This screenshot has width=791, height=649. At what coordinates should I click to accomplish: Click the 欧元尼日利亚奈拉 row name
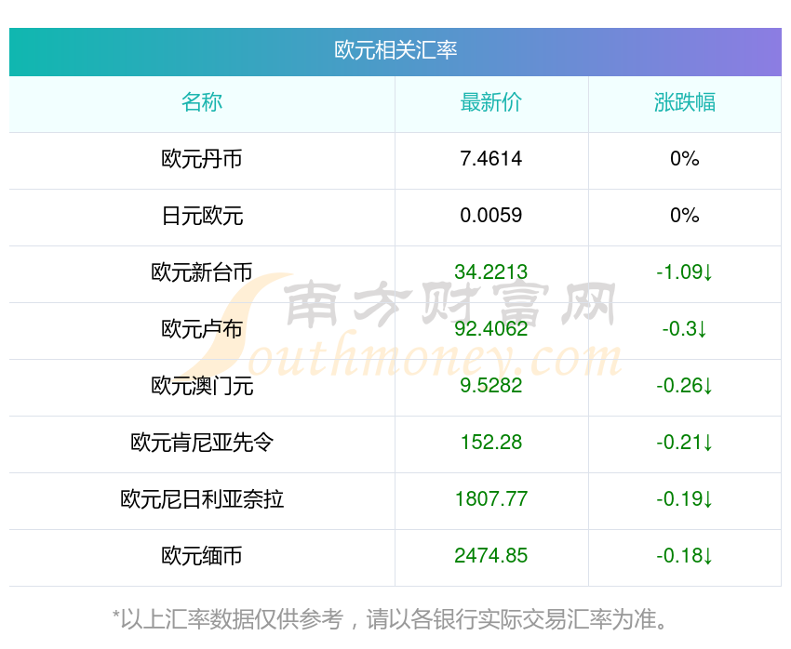[202, 499]
